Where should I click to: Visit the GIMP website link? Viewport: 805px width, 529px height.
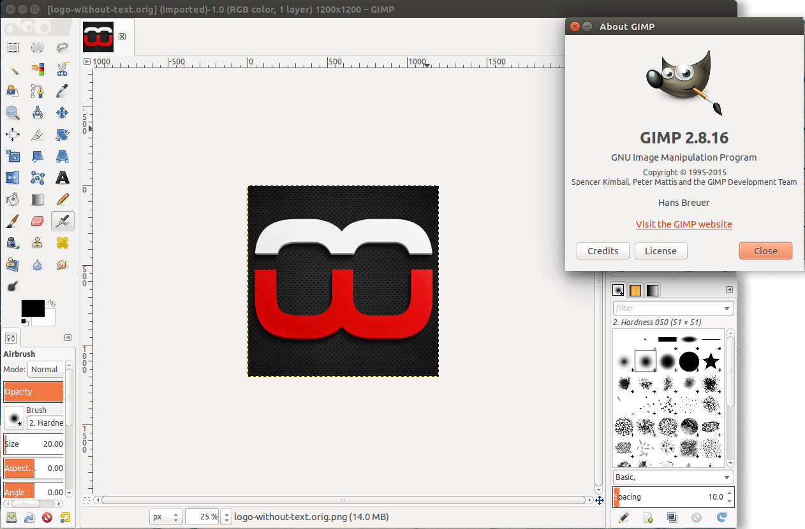coord(684,224)
